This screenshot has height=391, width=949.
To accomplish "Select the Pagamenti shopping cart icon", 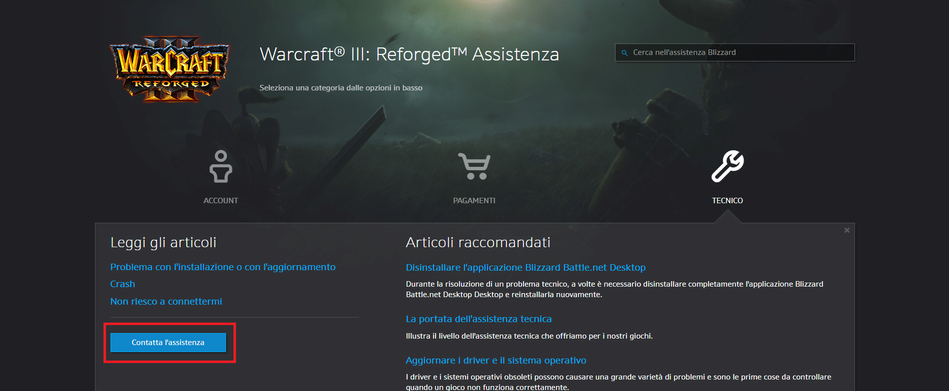I will point(474,166).
